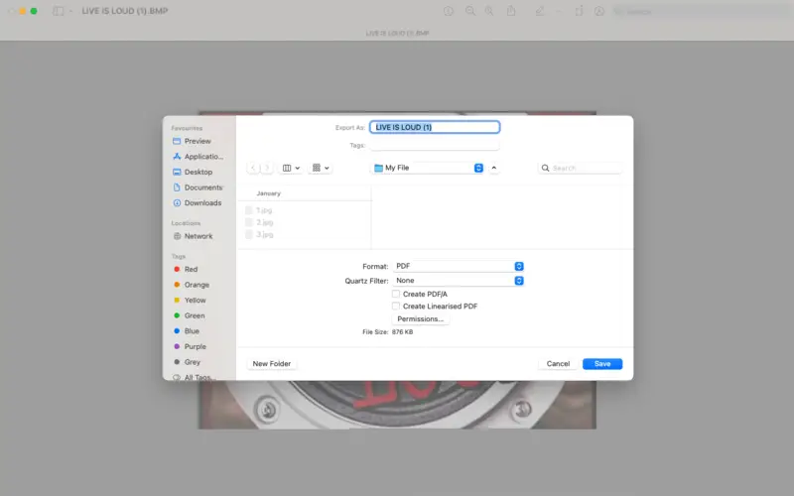Enable Create PDF/A checkbox

pyautogui.click(x=396, y=294)
